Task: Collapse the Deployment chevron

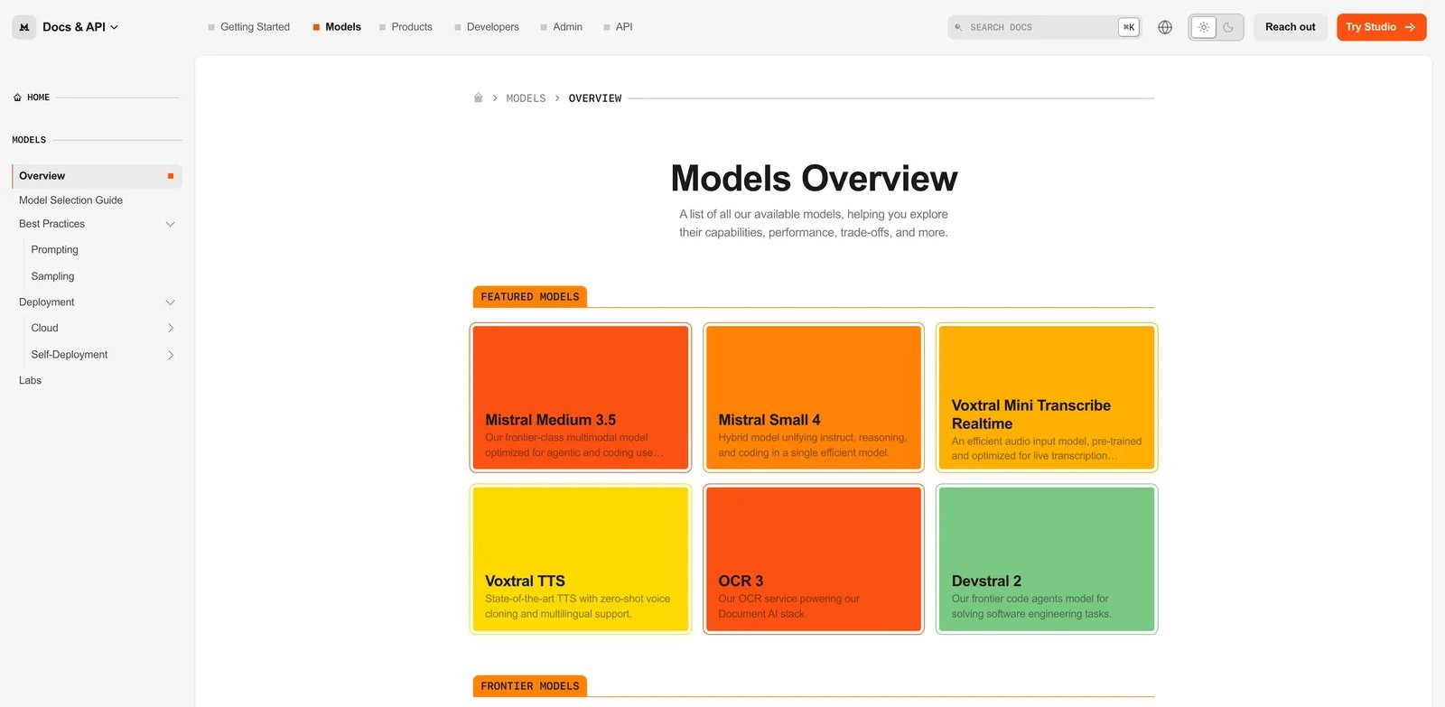Action: (170, 302)
